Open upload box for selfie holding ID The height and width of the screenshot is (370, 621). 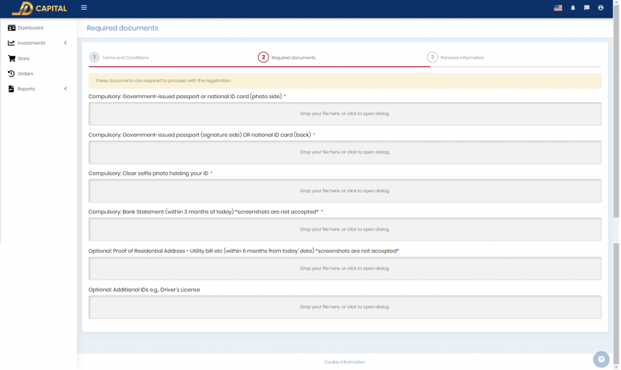click(x=344, y=190)
